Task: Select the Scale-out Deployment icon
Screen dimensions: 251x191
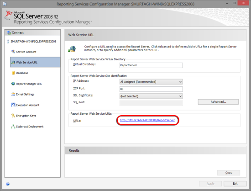Action: (13, 127)
